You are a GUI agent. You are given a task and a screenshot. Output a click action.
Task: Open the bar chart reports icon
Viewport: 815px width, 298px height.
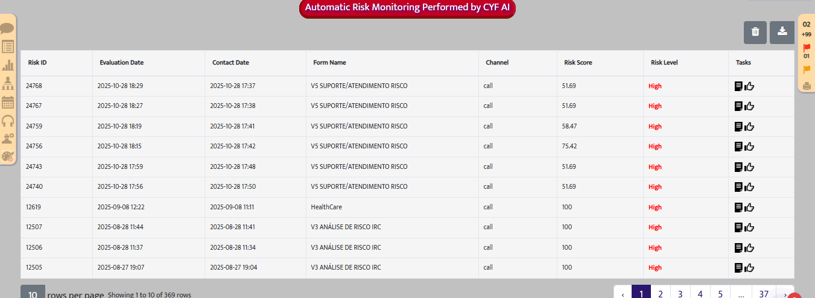8,65
